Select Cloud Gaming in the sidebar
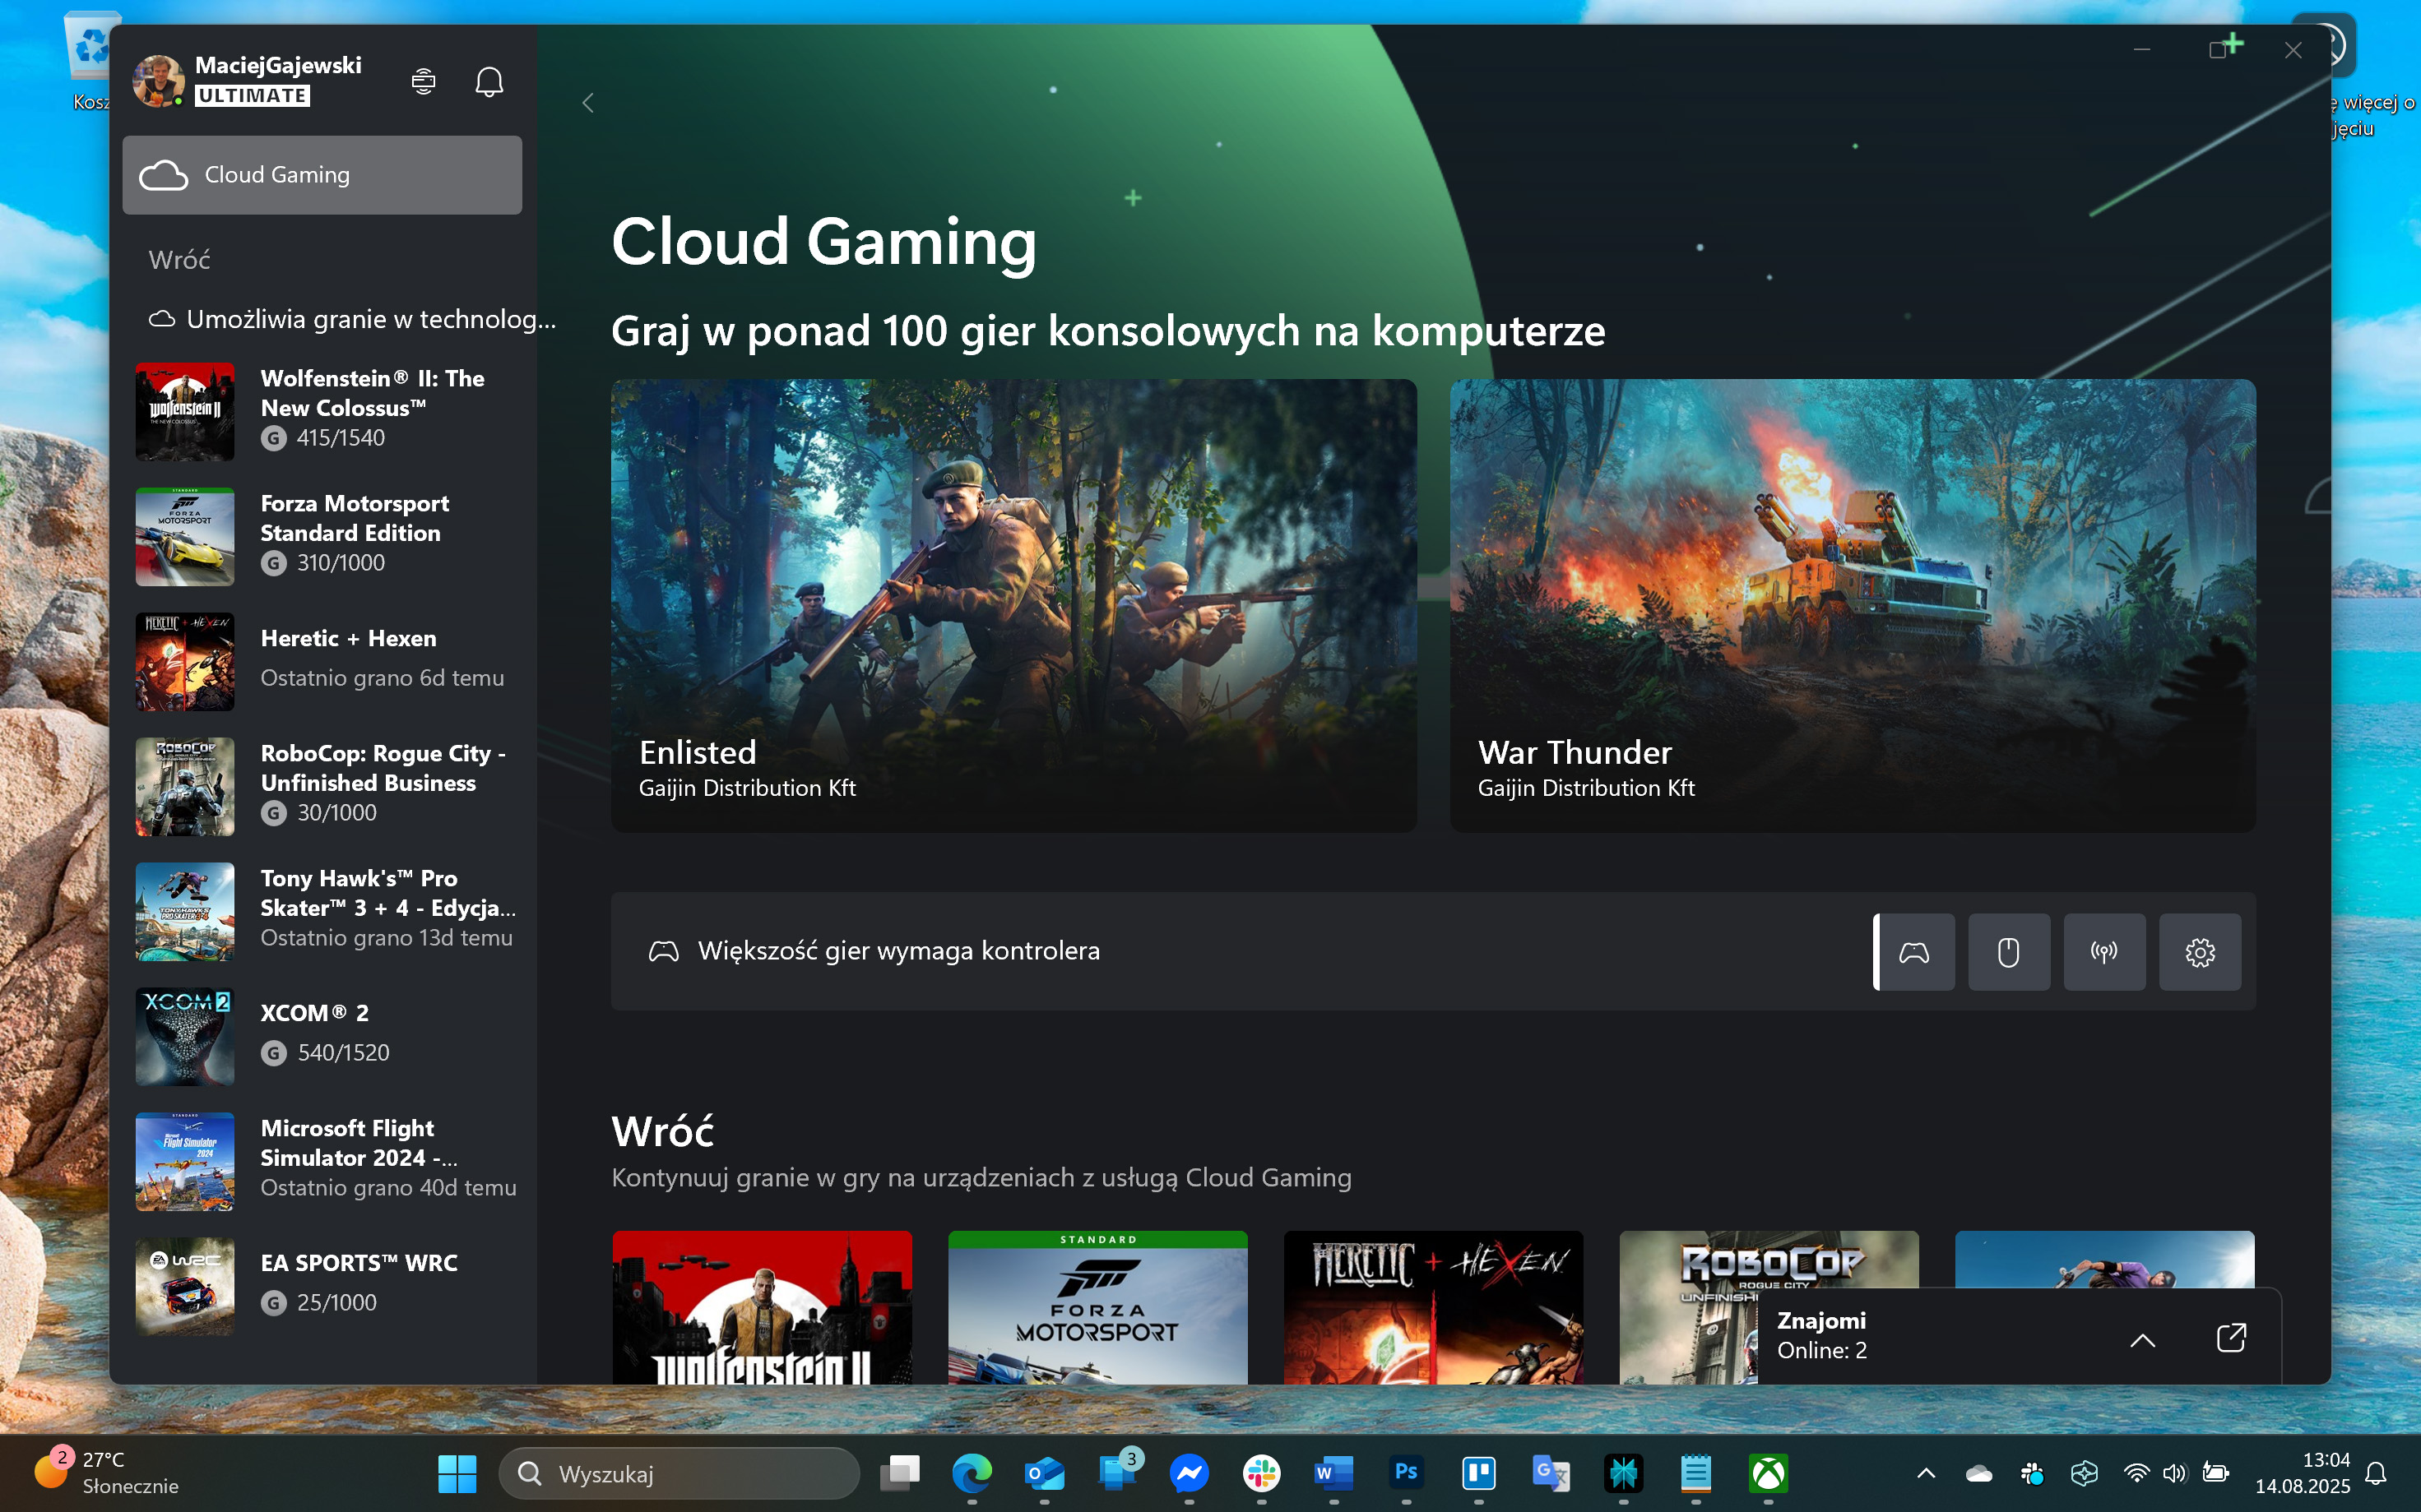 point(322,175)
